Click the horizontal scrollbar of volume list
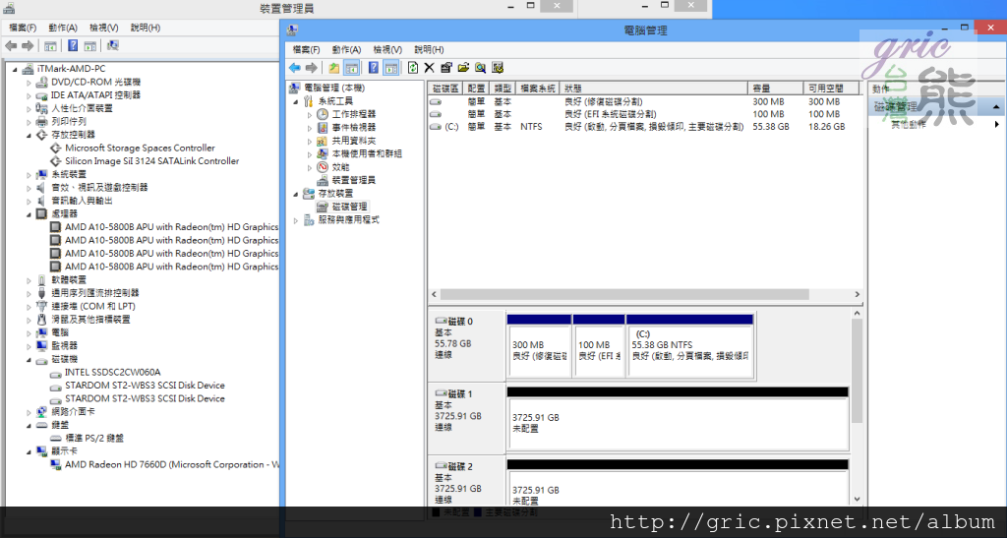The image size is (1007, 538). click(x=624, y=294)
